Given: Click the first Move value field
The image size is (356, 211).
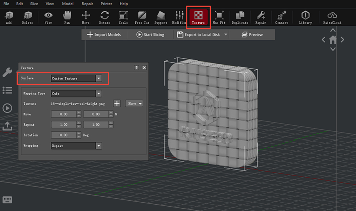Looking at the screenshot, I should (64, 114).
